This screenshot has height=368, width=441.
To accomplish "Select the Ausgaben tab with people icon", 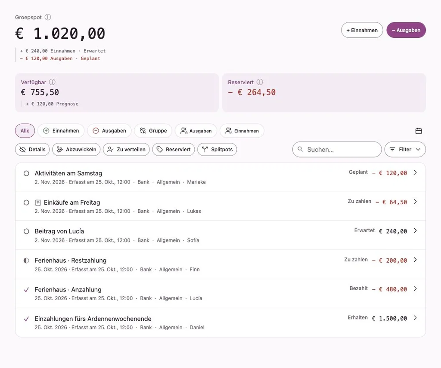I will pyautogui.click(x=196, y=131).
